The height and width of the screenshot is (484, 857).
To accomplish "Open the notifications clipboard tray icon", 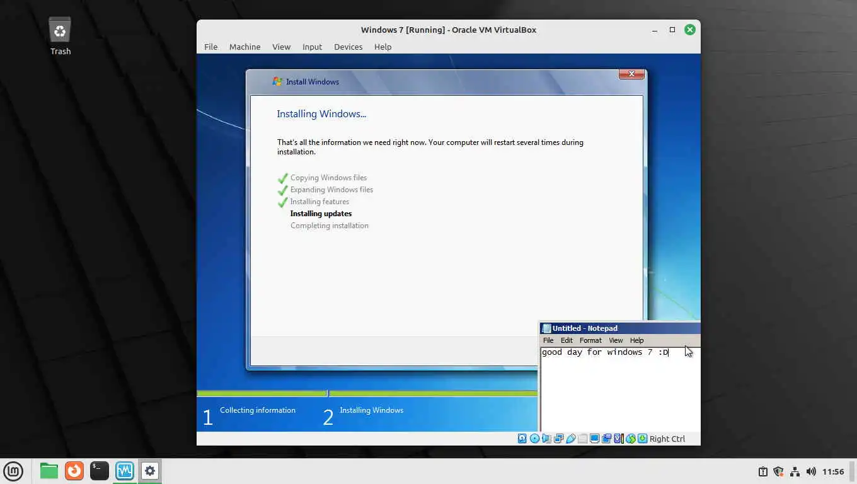I will point(762,471).
